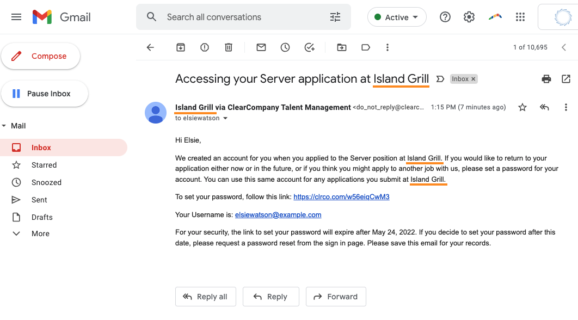Screen dimensions: 578x320
Task: Open the clrco.com password link
Action: (x=341, y=197)
